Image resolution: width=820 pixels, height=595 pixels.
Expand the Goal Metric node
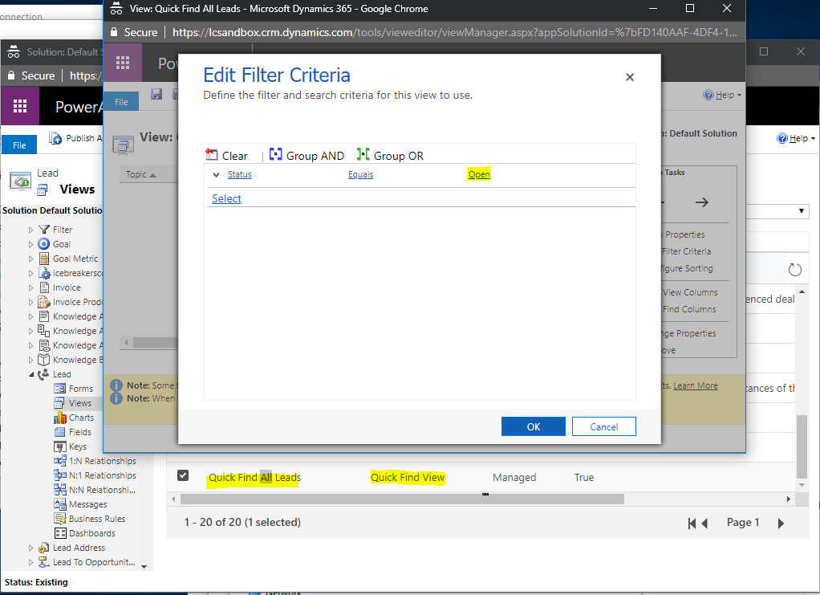(30, 259)
